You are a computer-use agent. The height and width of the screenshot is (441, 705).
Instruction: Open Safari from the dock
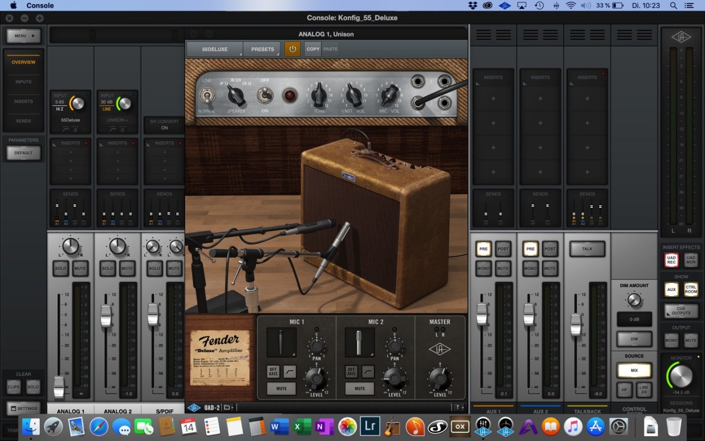pos(99,426)
